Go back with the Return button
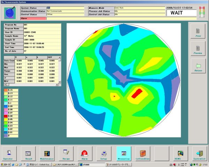The height and width of the screenshot is (167, 209). 198,66
